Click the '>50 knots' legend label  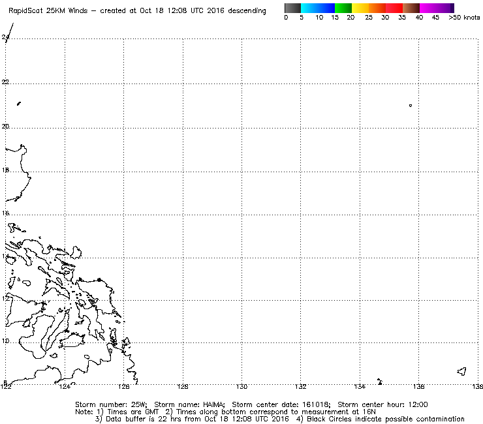point(464,18)
